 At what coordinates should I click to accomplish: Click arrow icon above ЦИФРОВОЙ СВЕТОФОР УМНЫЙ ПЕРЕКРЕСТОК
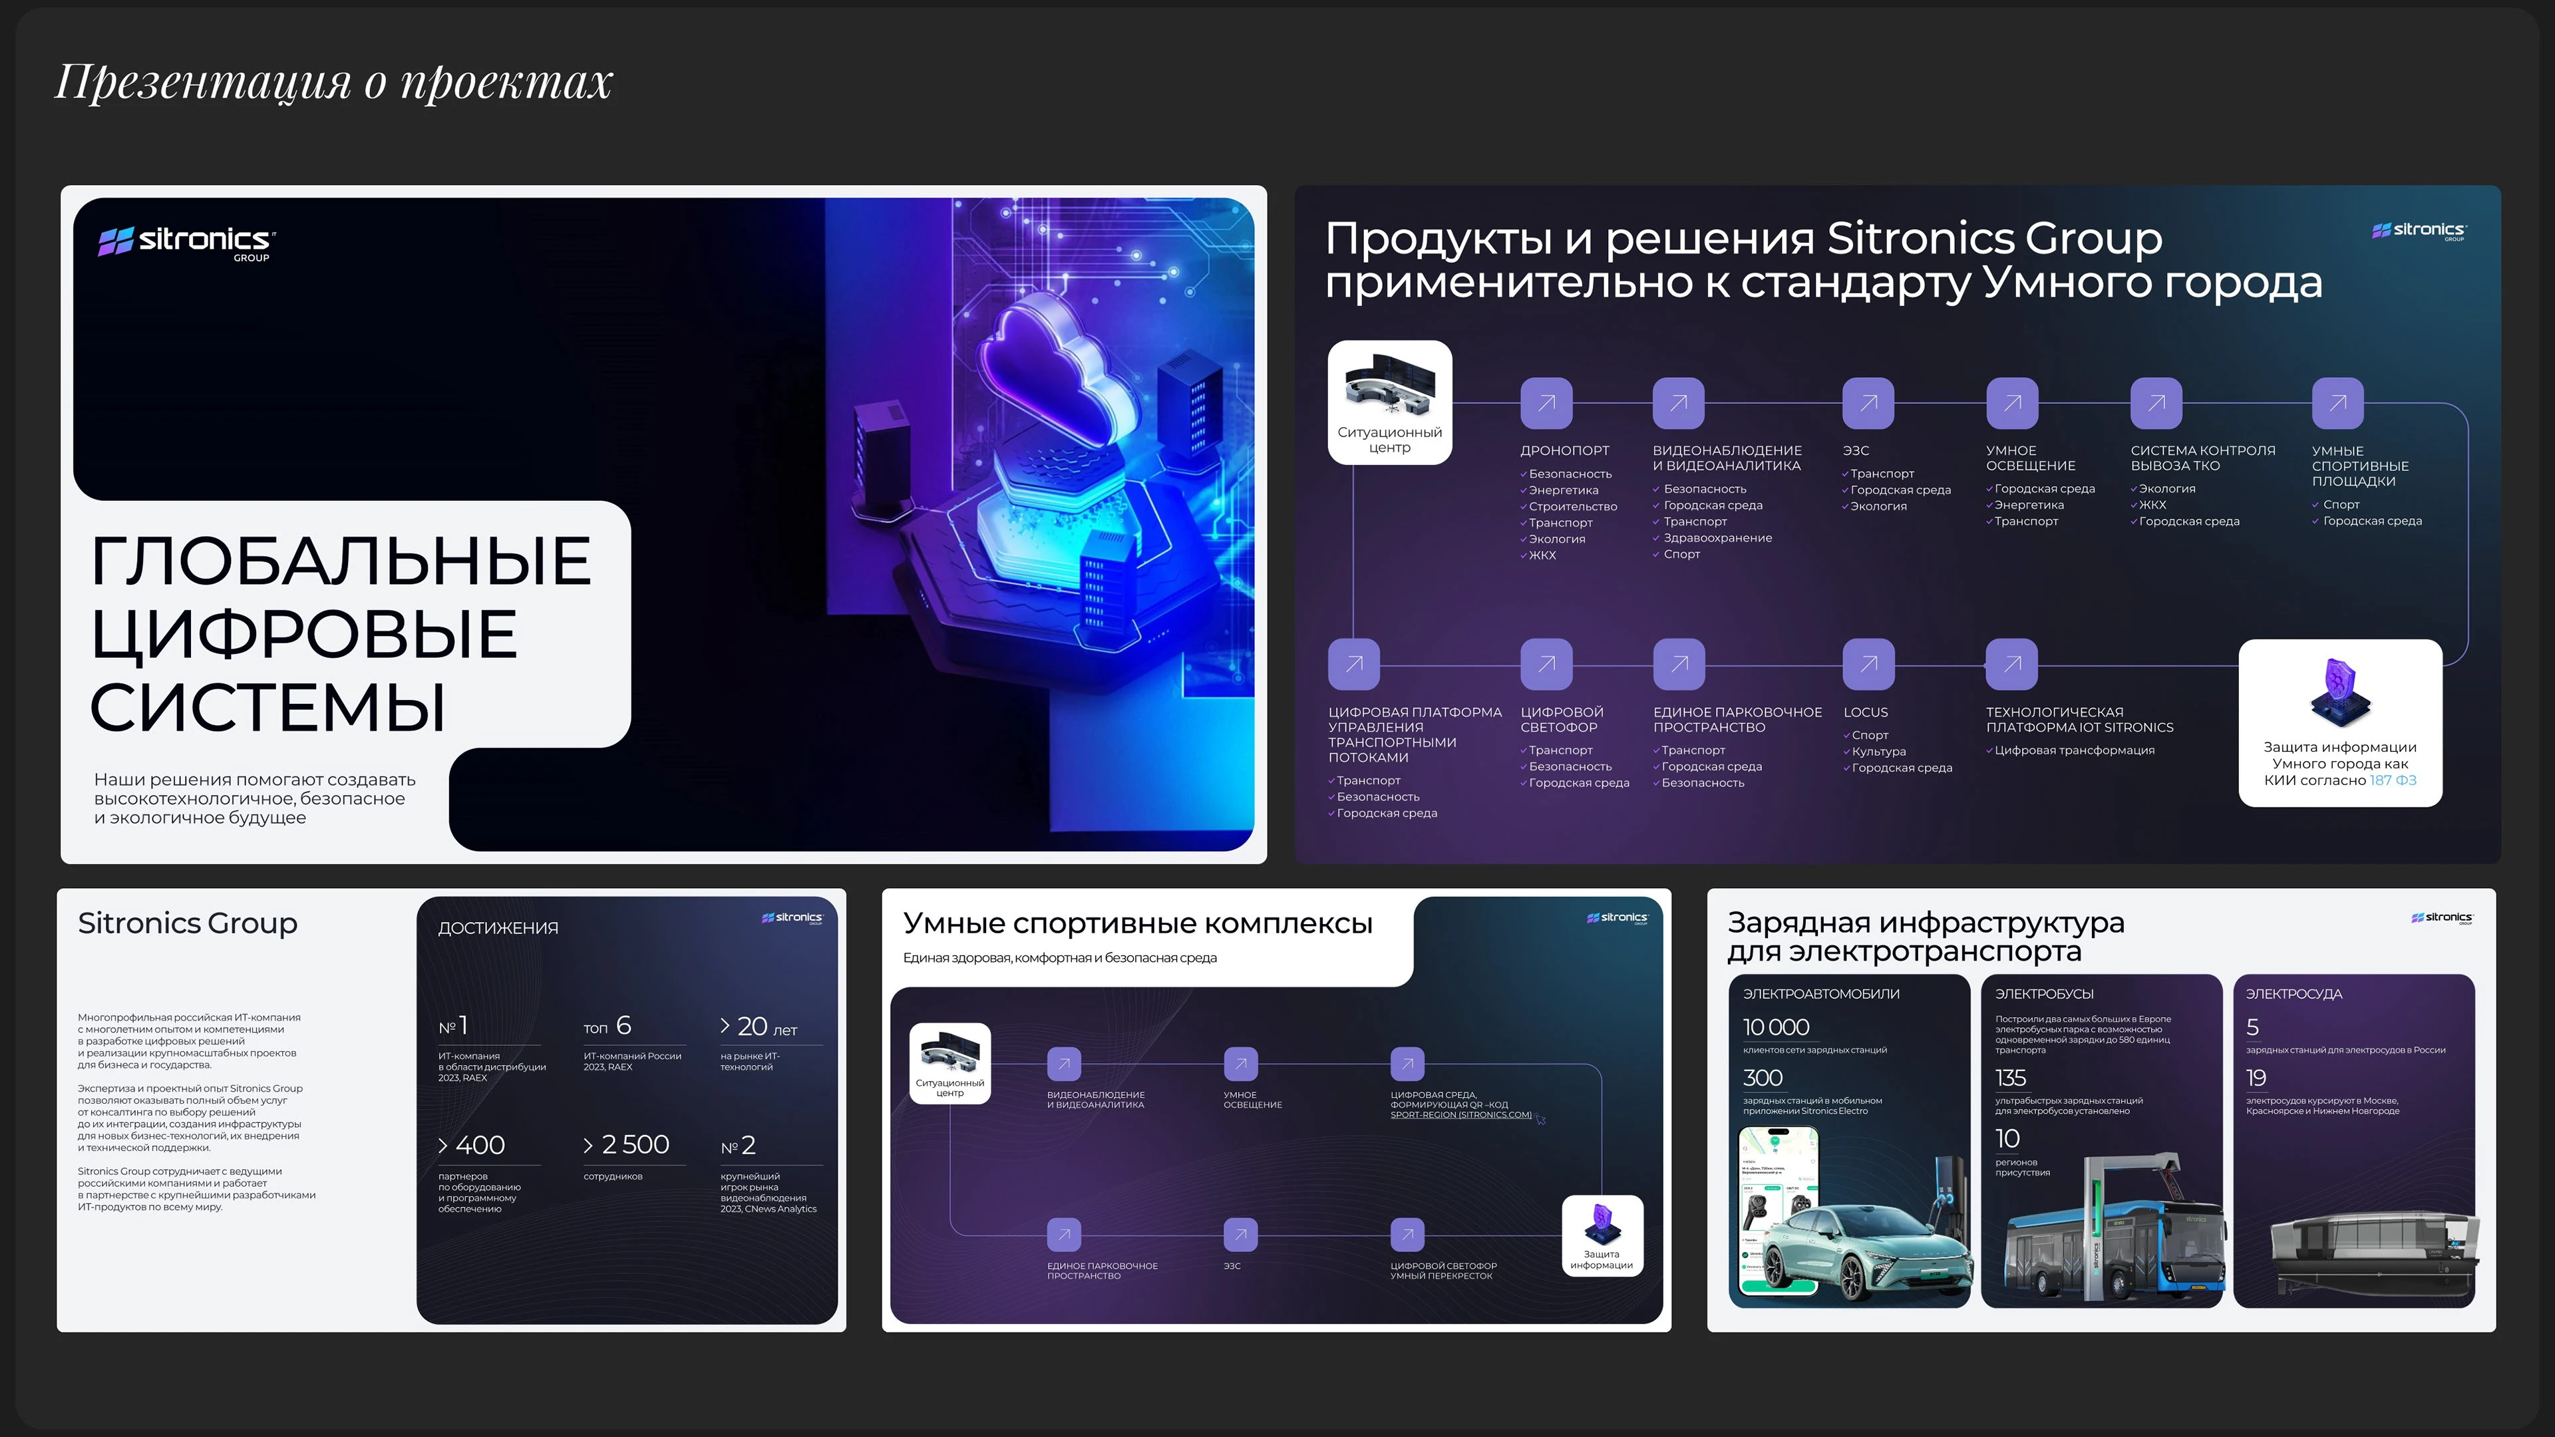click(1407, 1235)
